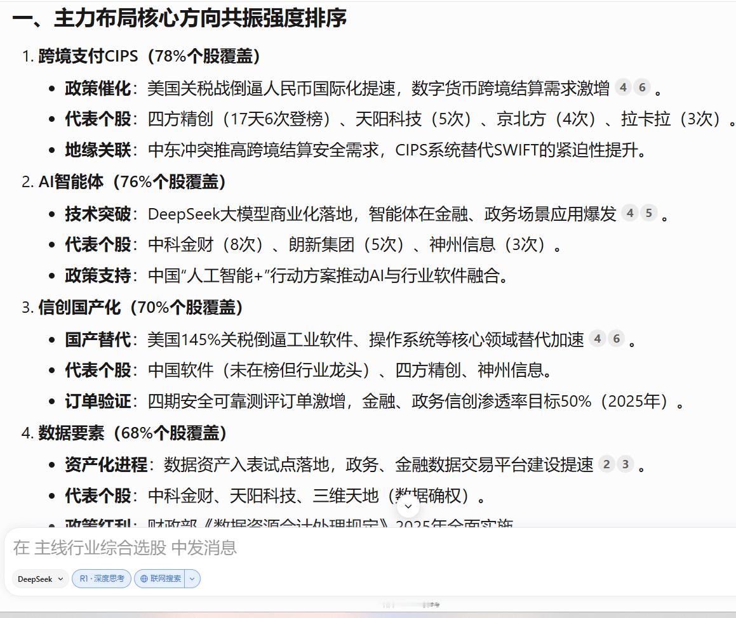Click the text 朗新集团（5次）

[348, 244]
